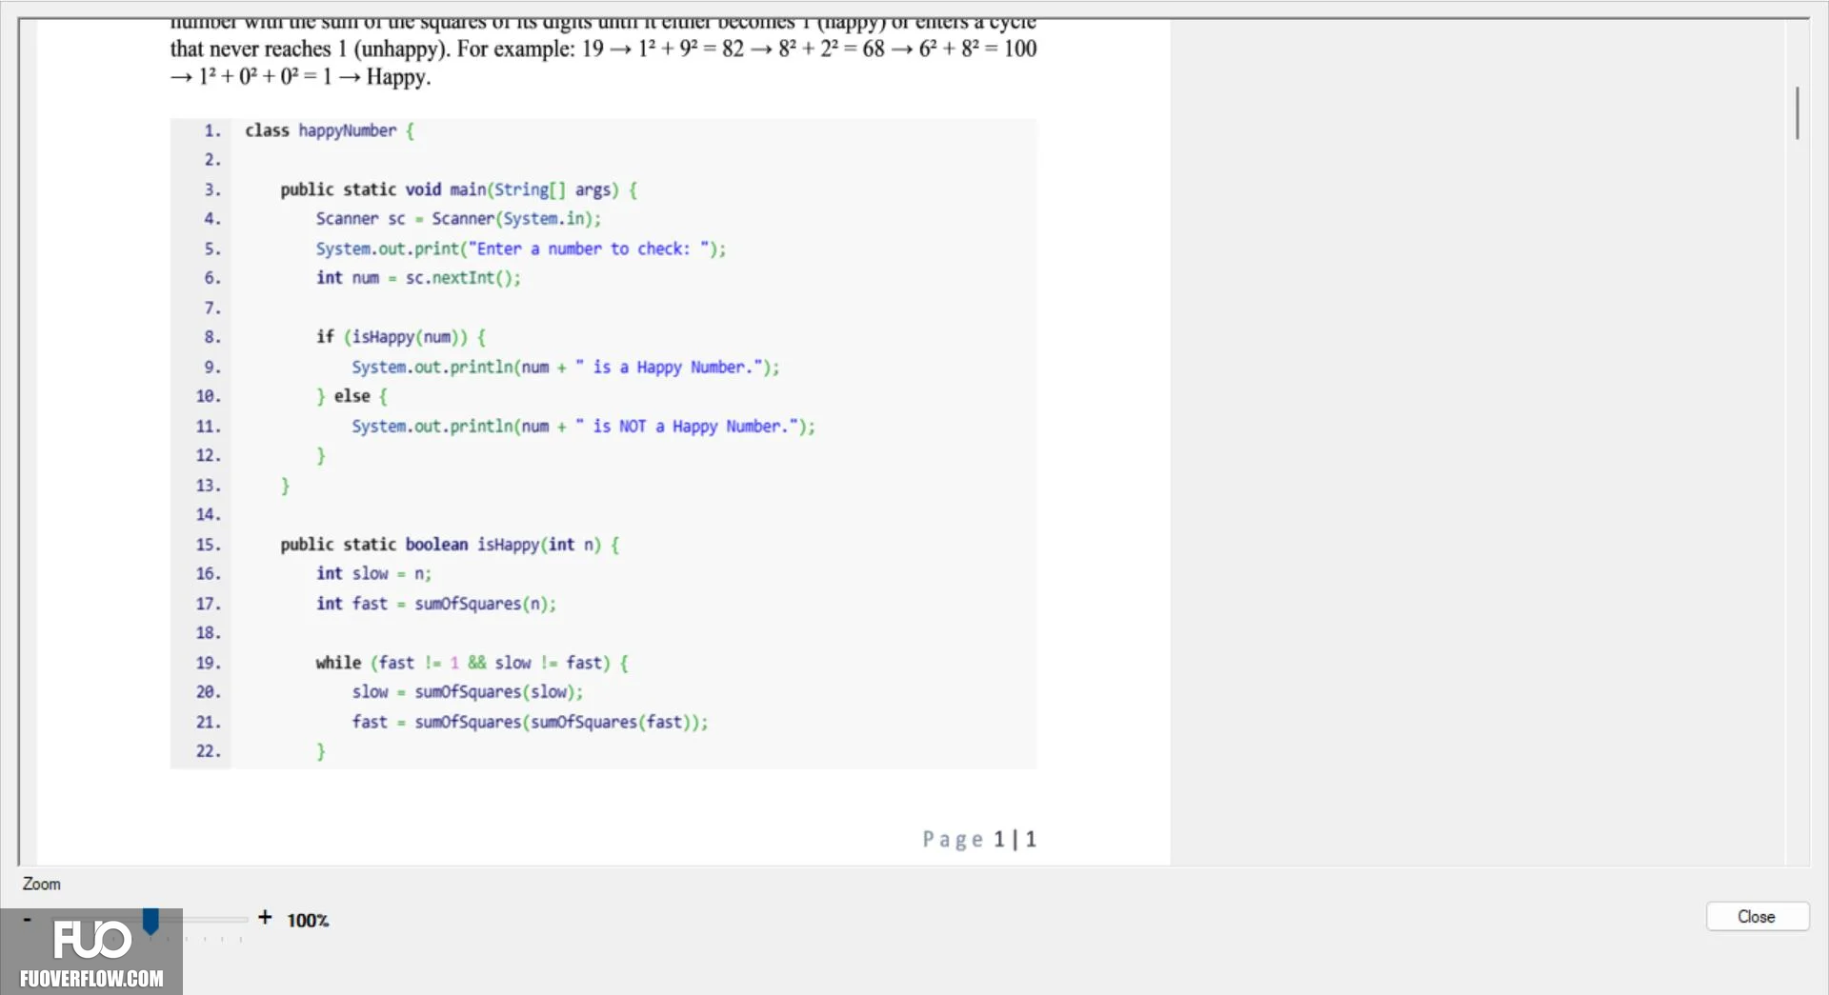The width and height of the screenshot is (1829, 995).
Task: Click line 19 while loop condition
Action: coord(472,663)
